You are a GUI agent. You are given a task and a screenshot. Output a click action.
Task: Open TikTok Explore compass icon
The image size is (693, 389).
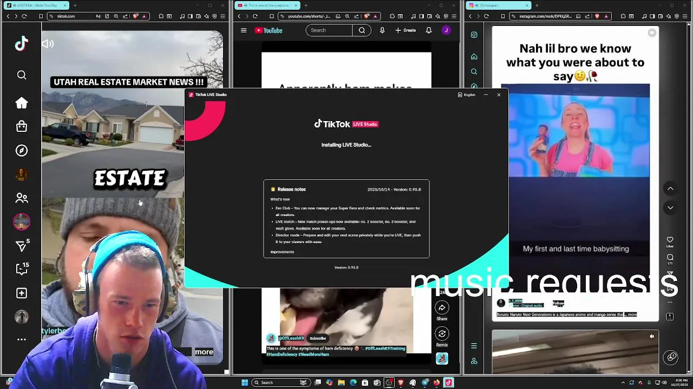pyautogui.click(x=22, y=151)
